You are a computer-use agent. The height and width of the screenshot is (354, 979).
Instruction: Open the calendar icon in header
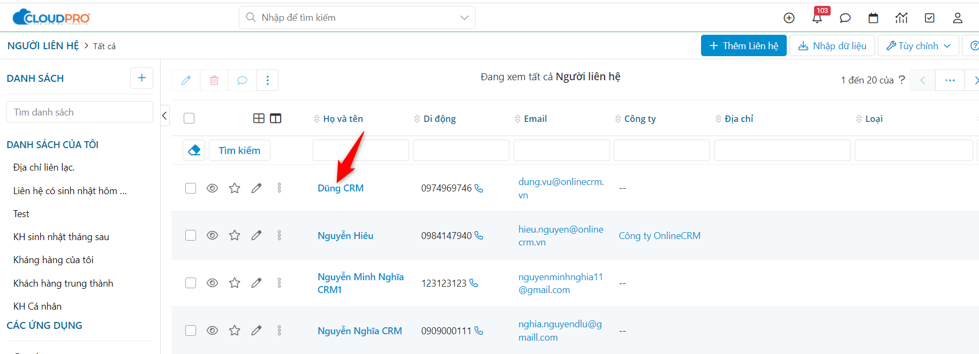[873, 18]
